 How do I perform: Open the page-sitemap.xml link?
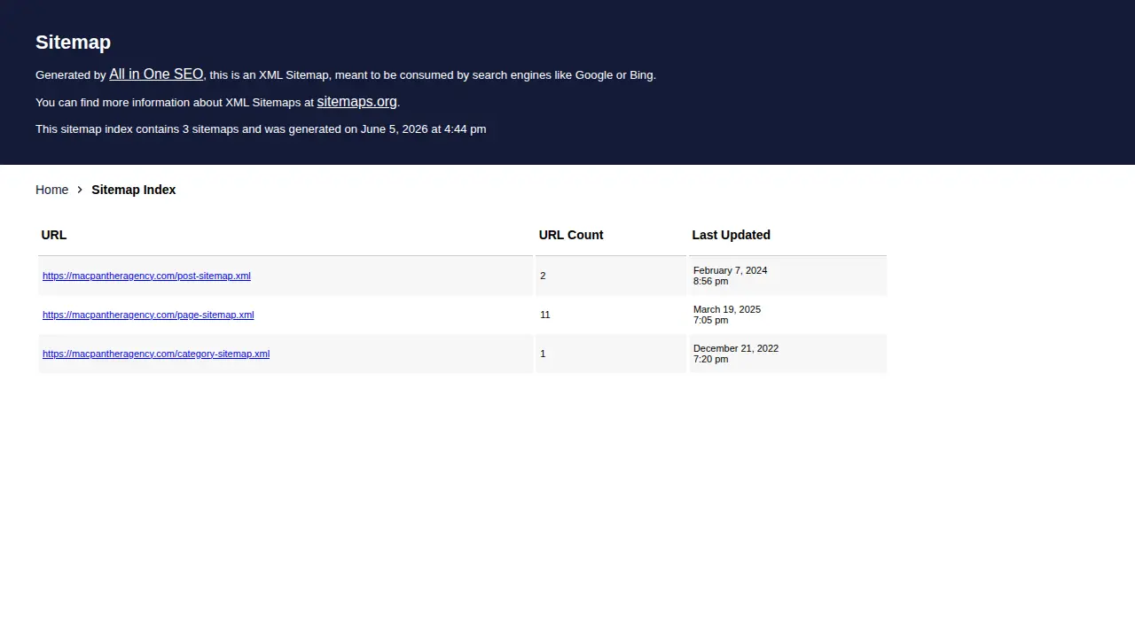pos(148,315)
